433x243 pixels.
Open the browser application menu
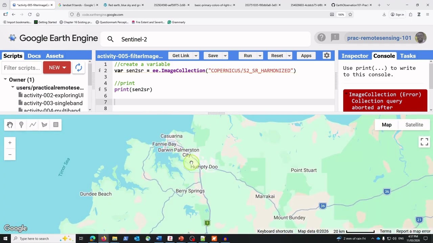[x=428, y=15]
